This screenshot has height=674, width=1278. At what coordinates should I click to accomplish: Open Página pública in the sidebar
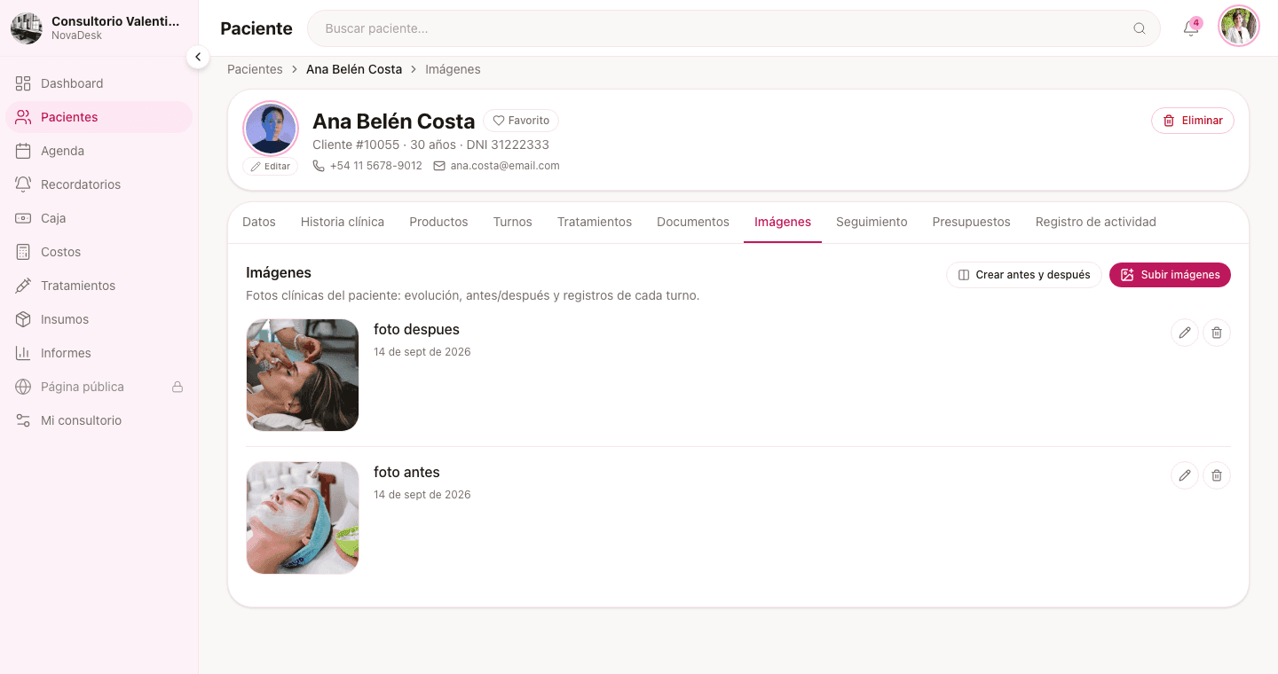pyautogui.click(x=99, y=387)
